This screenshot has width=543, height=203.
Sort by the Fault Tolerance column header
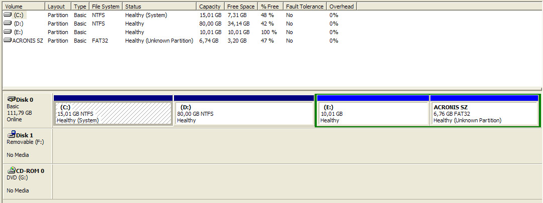point(305,7)
